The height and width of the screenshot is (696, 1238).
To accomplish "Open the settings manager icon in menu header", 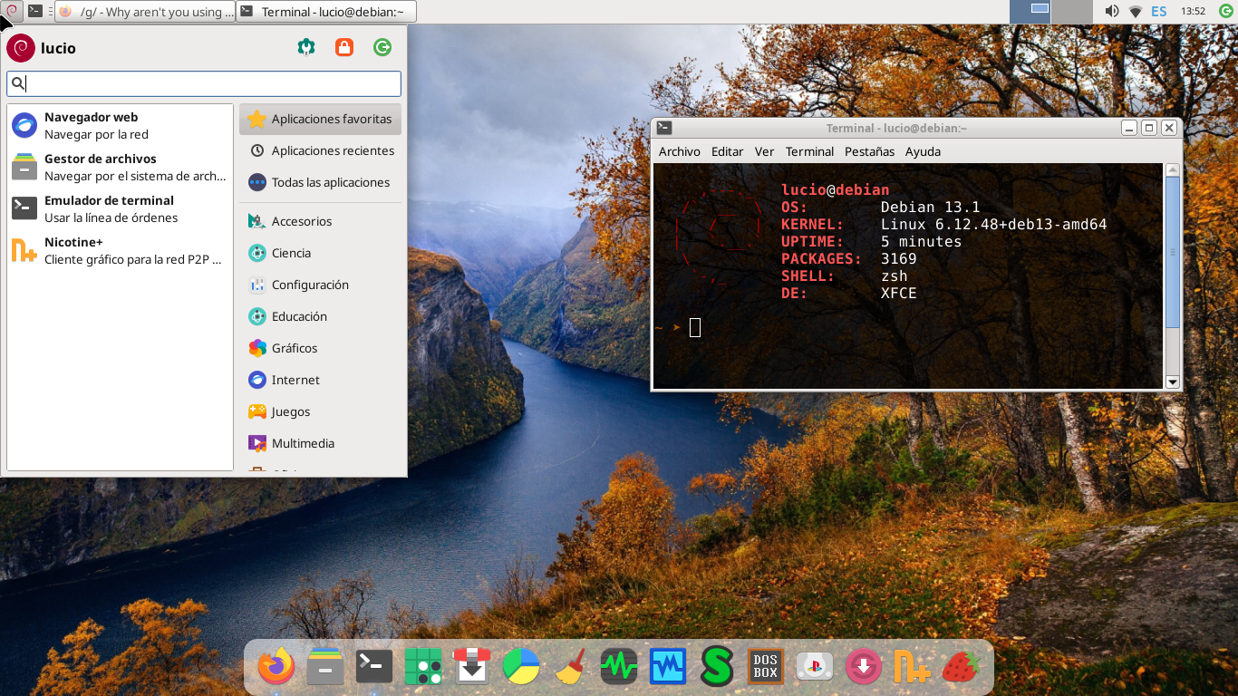I will 306,47.
